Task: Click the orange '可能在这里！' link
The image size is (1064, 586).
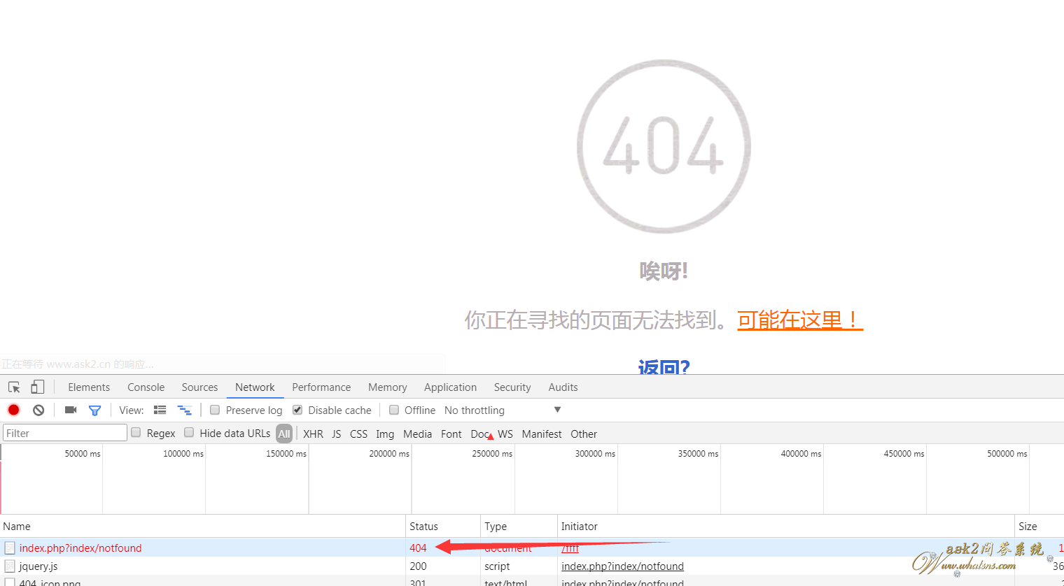Action: [x=799, y=320]
